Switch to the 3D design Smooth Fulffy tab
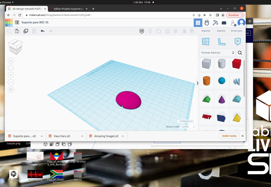271x187 pixels. [27, 9]
